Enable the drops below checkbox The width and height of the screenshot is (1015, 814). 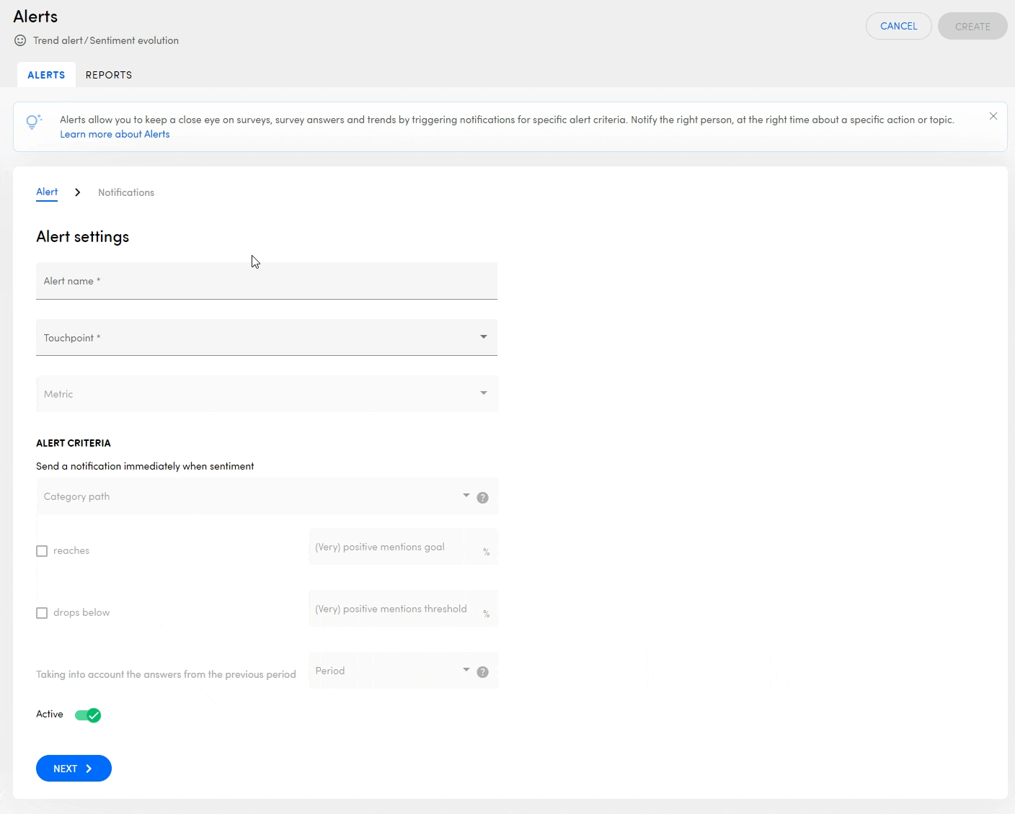pyautogui.click(x=42, y=613)
